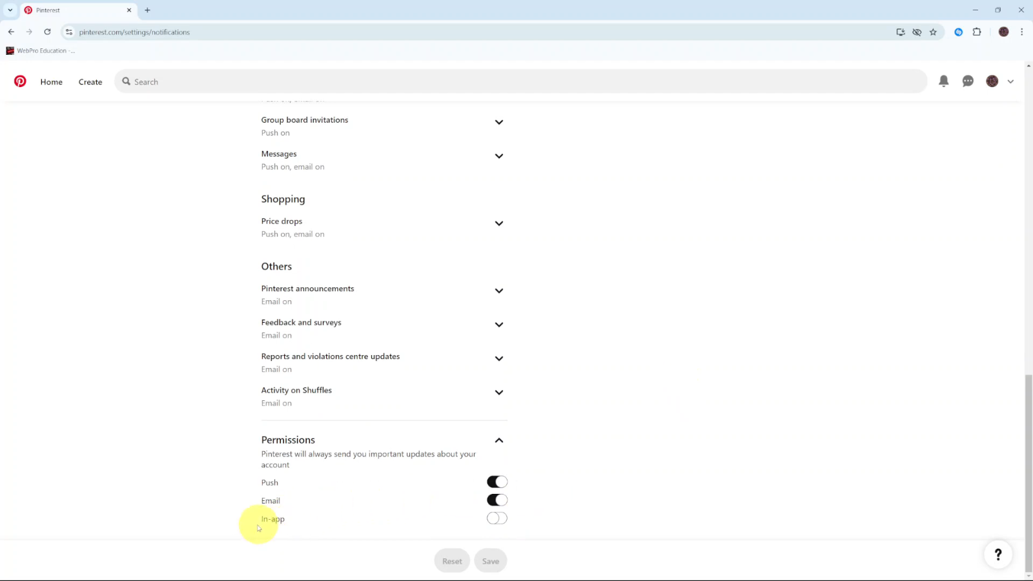Expand the Messages notification settings
Viewport: 1033px width, 581px height.
[498, 156]
